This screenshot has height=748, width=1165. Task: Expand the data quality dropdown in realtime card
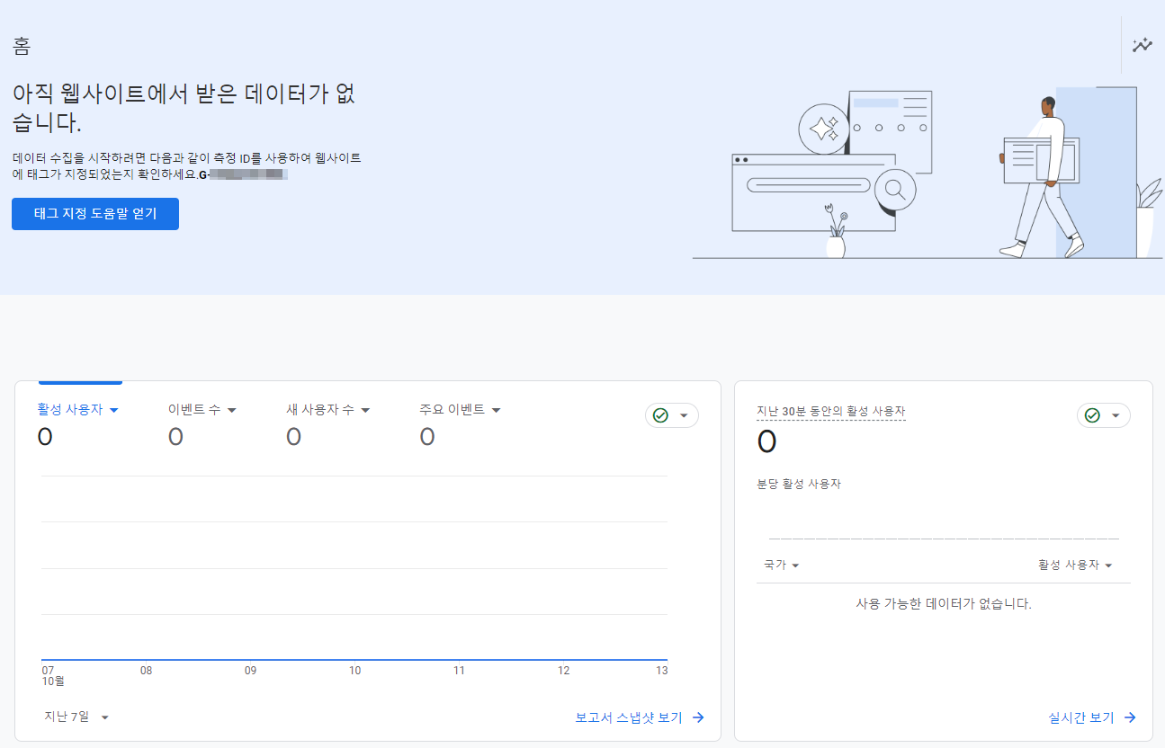[x=1116, y=415]
